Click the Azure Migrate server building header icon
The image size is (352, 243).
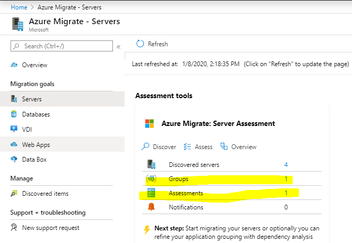[18, 24]
